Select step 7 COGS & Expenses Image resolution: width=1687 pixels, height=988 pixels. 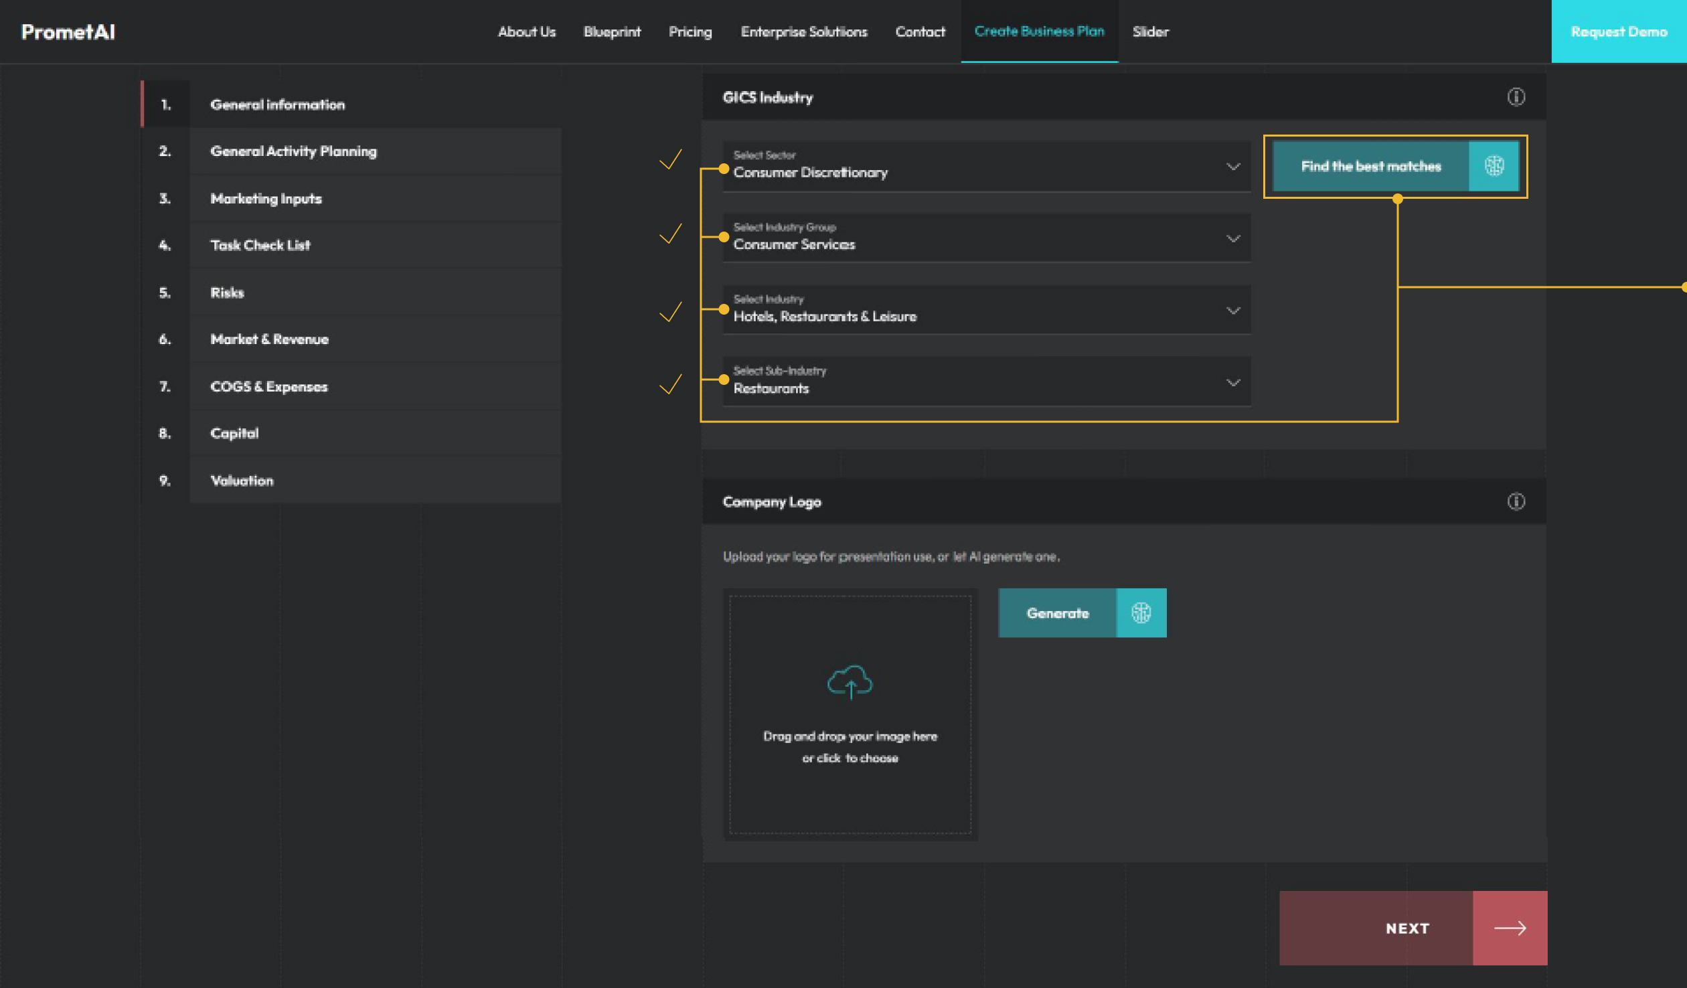351,386
